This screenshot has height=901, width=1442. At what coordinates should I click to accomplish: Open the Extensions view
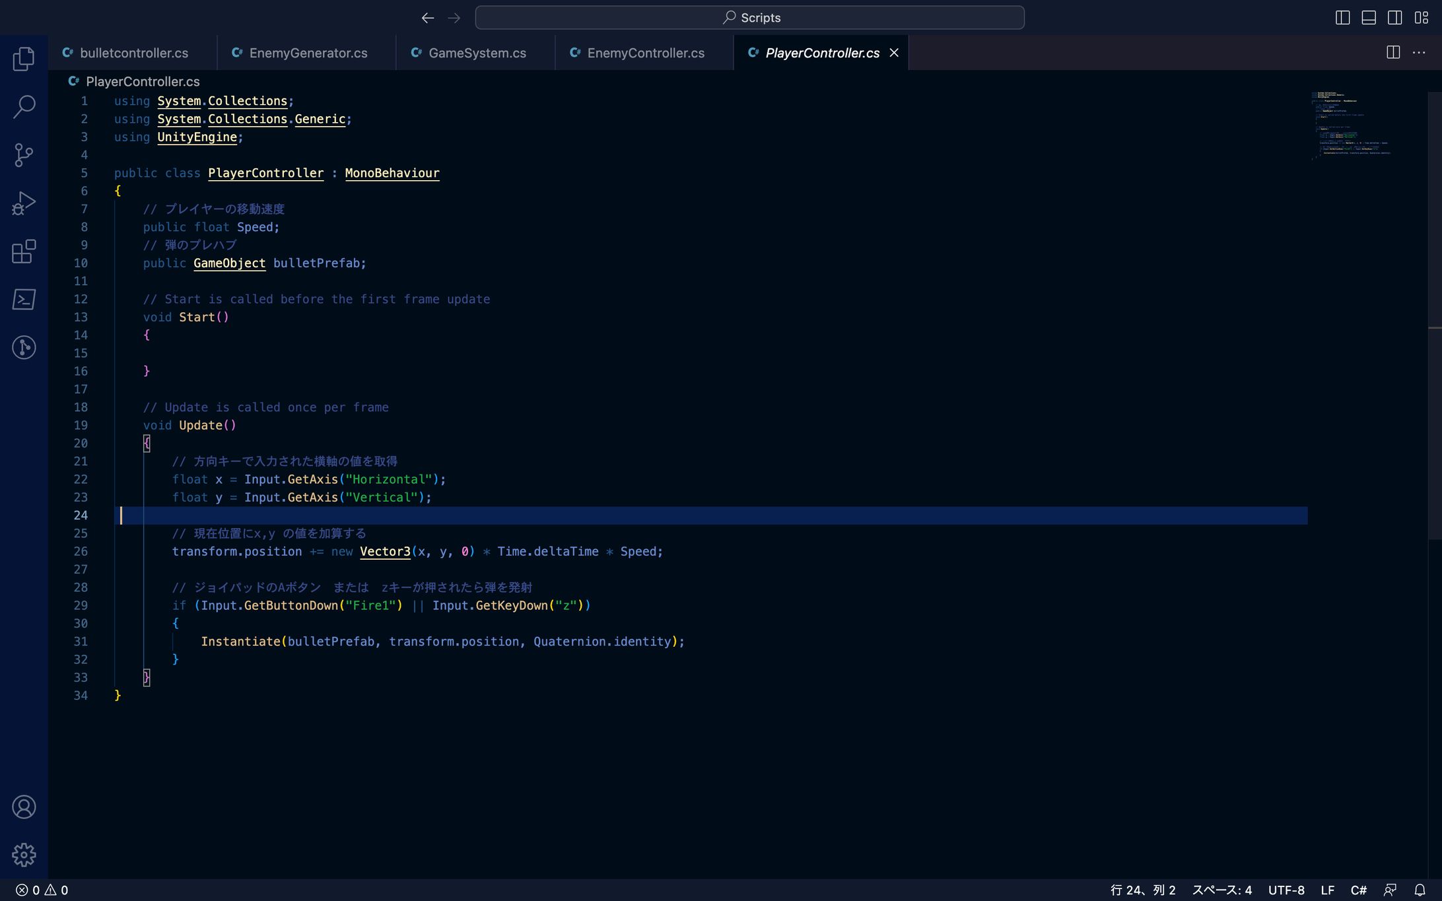pos(24,251)
